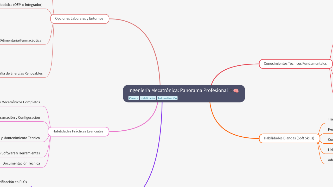The image size is (333, 187).
Task: Collapse the 'Opciones Laborales y Entornos' branch
Action: (x=80, y=19)
